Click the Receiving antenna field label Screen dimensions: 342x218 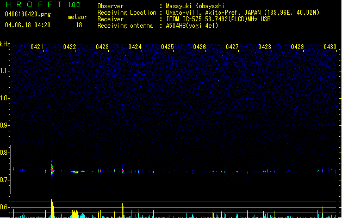point(125,26)
